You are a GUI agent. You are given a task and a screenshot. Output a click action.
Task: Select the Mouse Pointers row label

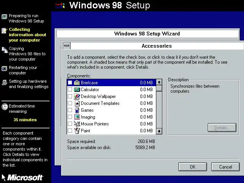tap(95, 124)
